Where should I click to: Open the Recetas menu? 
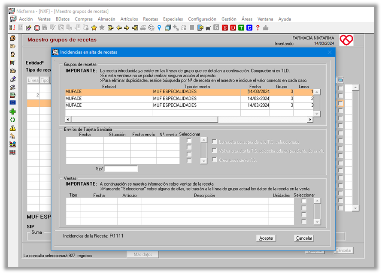(x=150, y=19)
